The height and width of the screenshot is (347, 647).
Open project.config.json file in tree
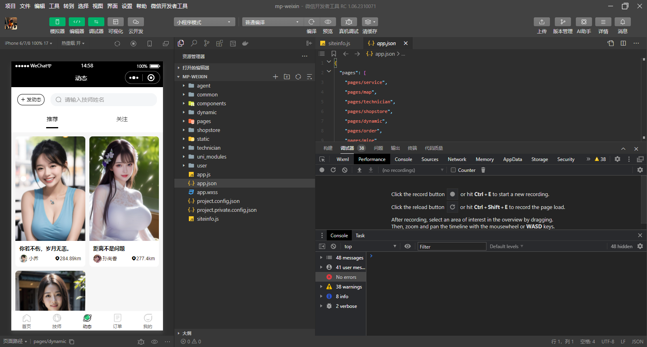(x=218, y=201)
